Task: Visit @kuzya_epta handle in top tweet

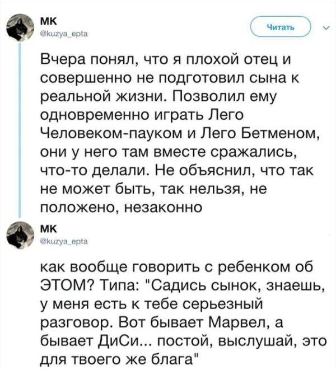Action: 64,34
